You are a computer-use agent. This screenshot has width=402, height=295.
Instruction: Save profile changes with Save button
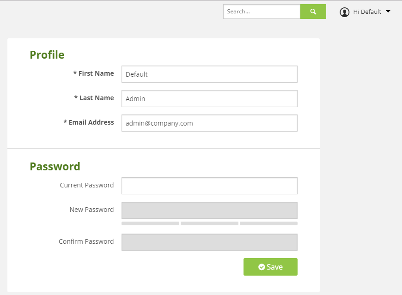click(x=270, y=267)
